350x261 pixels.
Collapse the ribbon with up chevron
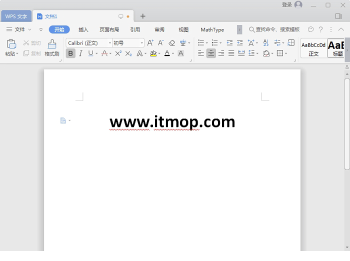341,29
